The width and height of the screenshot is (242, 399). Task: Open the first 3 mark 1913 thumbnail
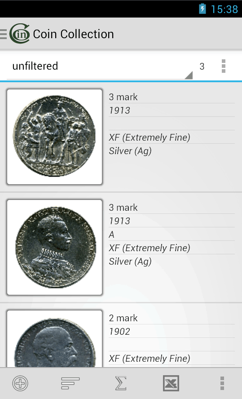point(55,137)
